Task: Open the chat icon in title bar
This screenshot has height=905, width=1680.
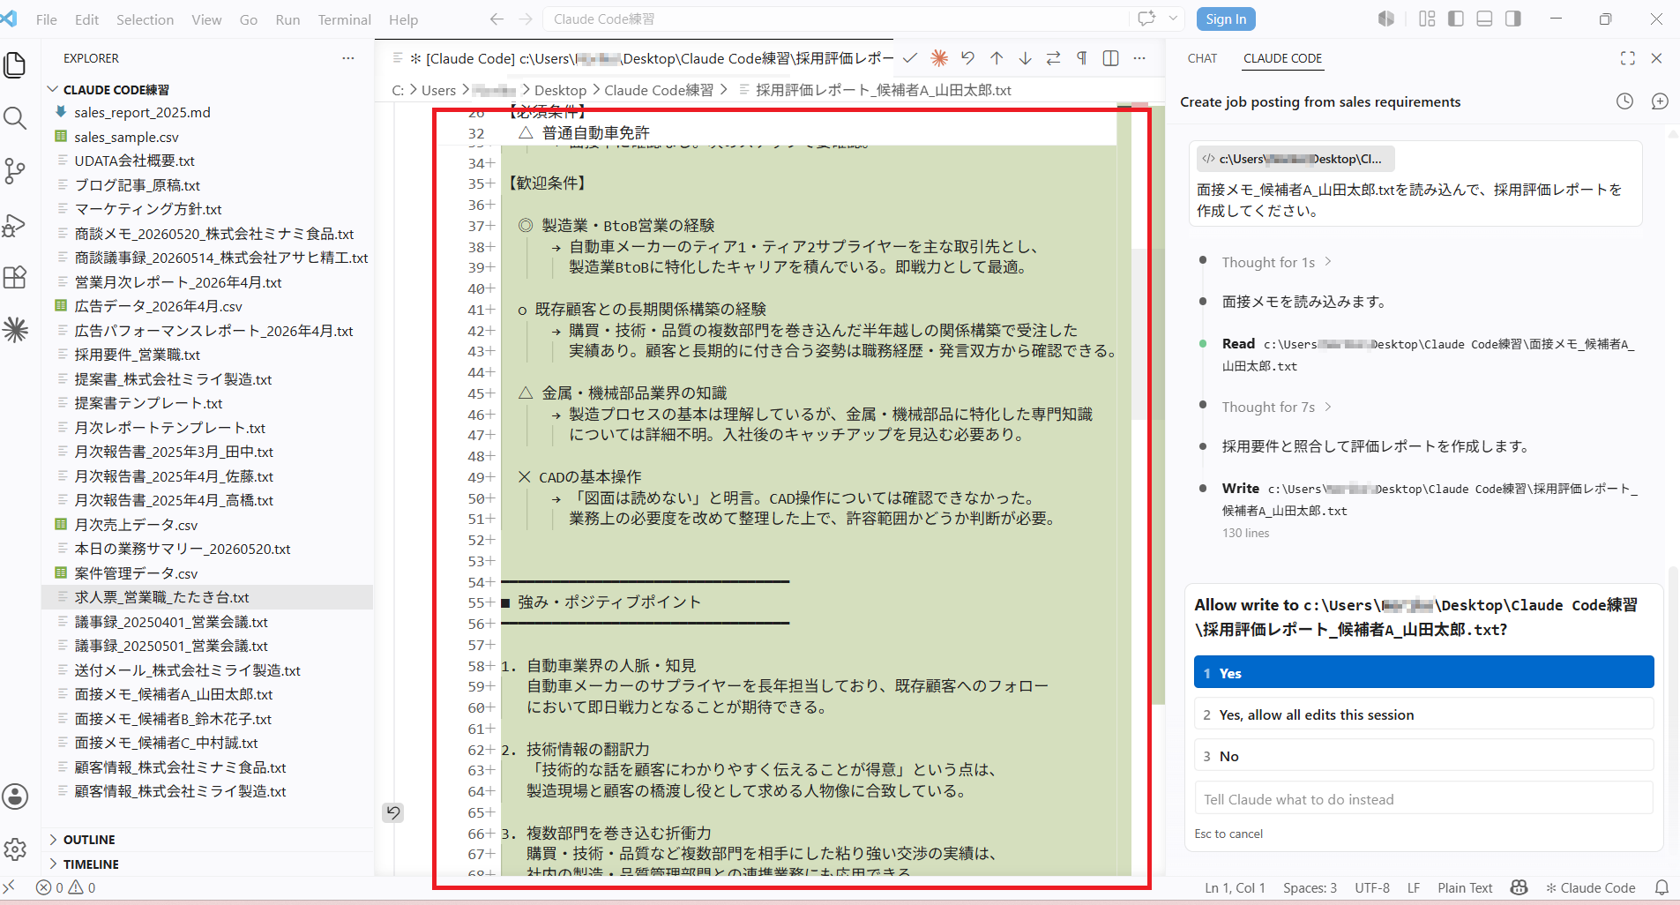Action: coord(1146,19)
